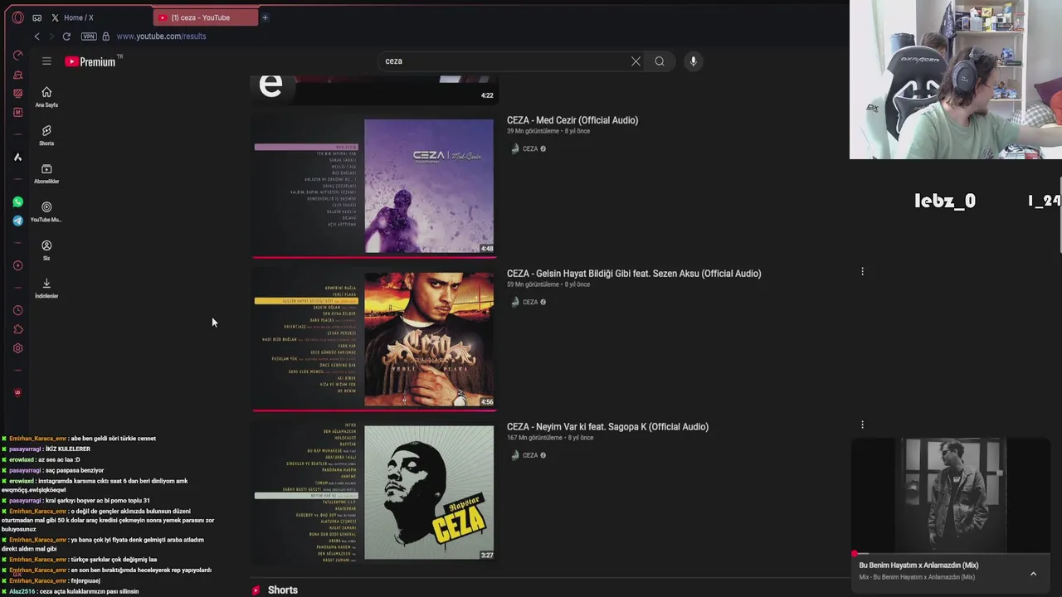Clear the search query with X

[636, 61]
